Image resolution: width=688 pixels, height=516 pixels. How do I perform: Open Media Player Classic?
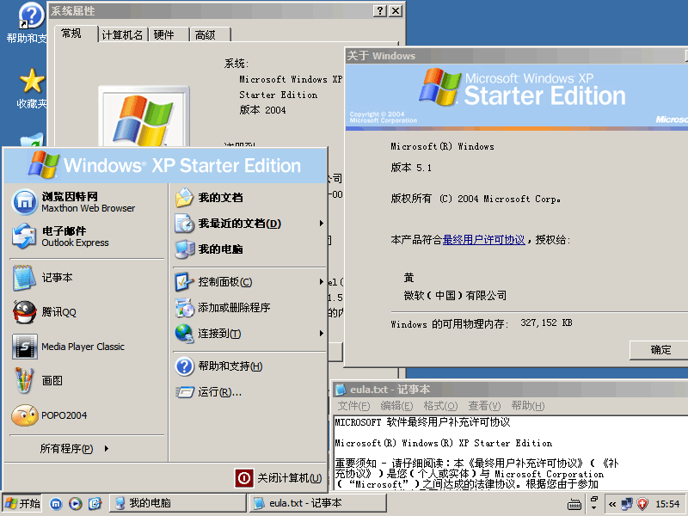(88, 347)
